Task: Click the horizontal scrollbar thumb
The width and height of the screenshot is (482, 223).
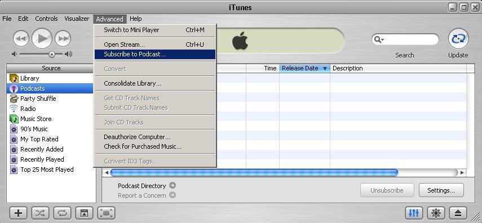Action: click(254, 173)
